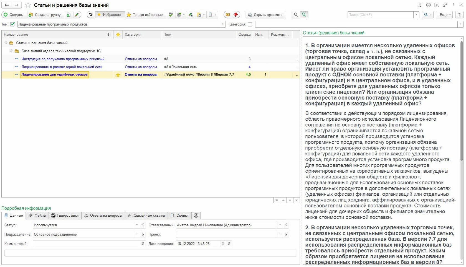Click the question mark help button

click(459, 15)
